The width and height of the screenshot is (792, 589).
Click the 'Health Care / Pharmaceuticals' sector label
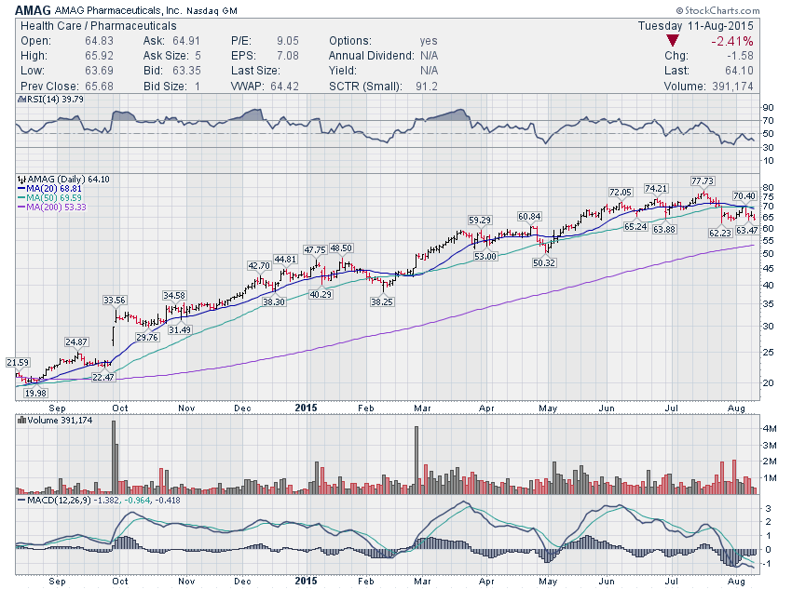click(x=99, y=26)
